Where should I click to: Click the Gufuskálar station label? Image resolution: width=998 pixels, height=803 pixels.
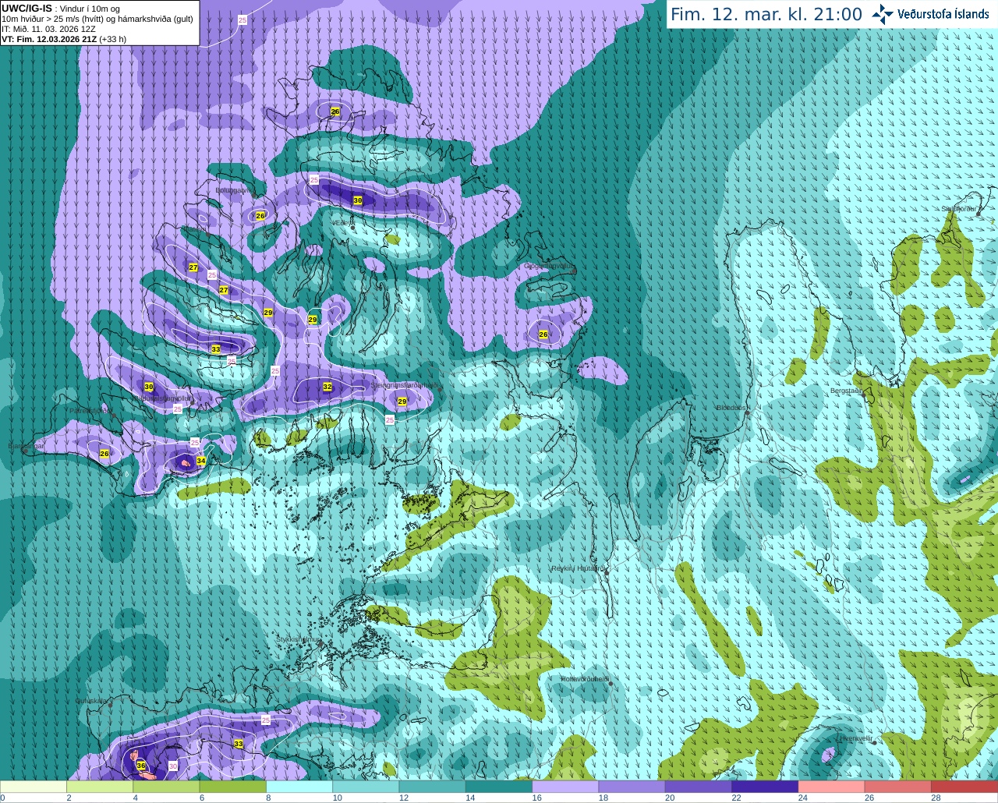coord(90,701)
